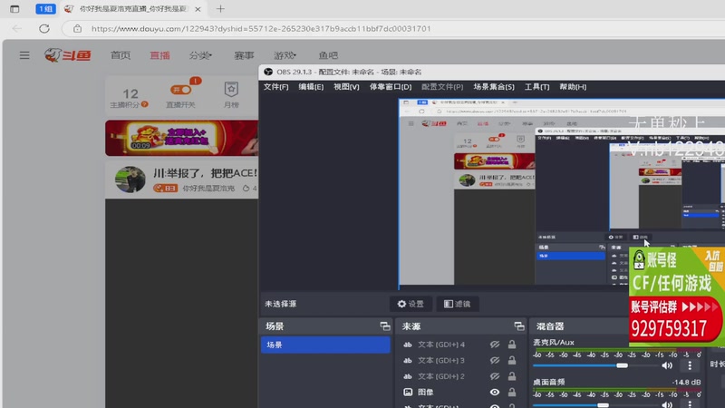Open streamer name 你好我是夏浩克
This screenshot has width=725, height=408.
coord(208,189)
